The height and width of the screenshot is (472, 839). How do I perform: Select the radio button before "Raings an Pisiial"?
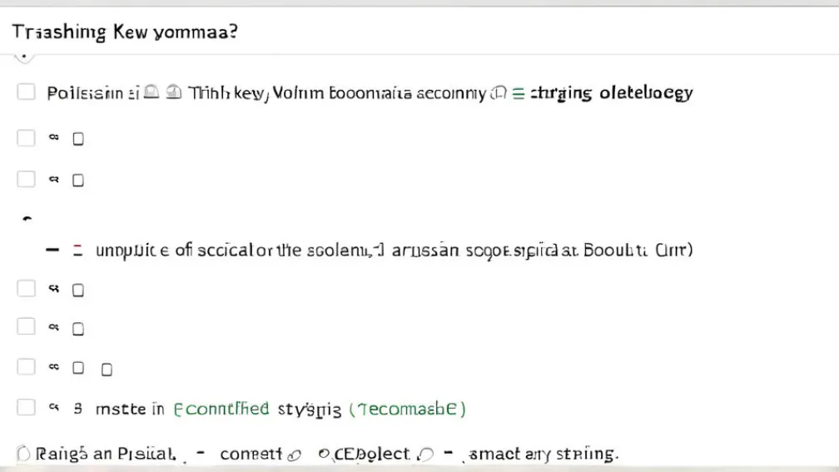click(22, 454)
